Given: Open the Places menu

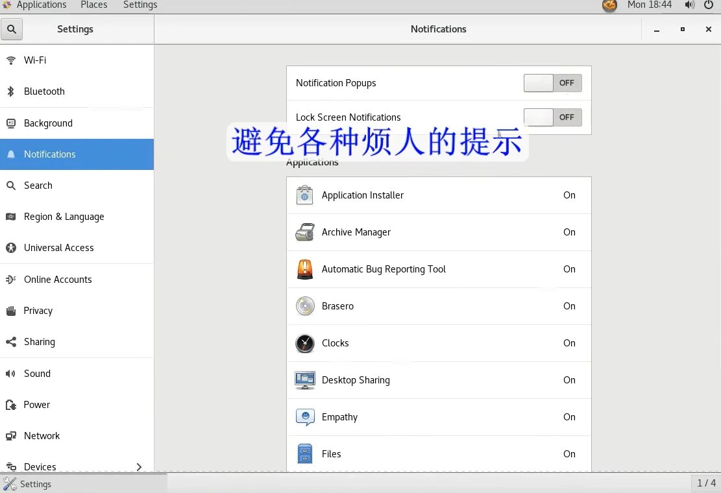Looking at the screenshot, I should coord(94,5).
